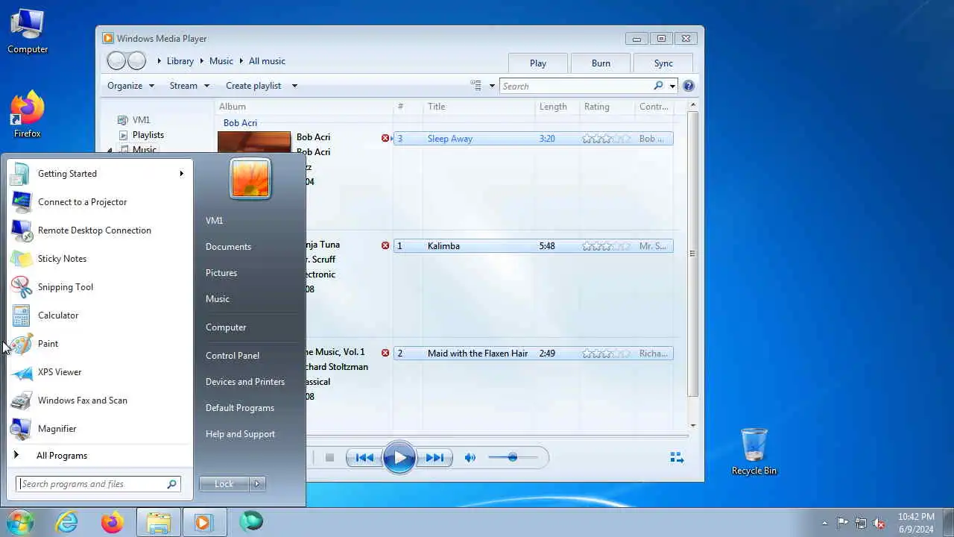Switch to the Burn tab
Image resolution: width=954 pixels, height=537 pixels.
[x=601, y=63]
